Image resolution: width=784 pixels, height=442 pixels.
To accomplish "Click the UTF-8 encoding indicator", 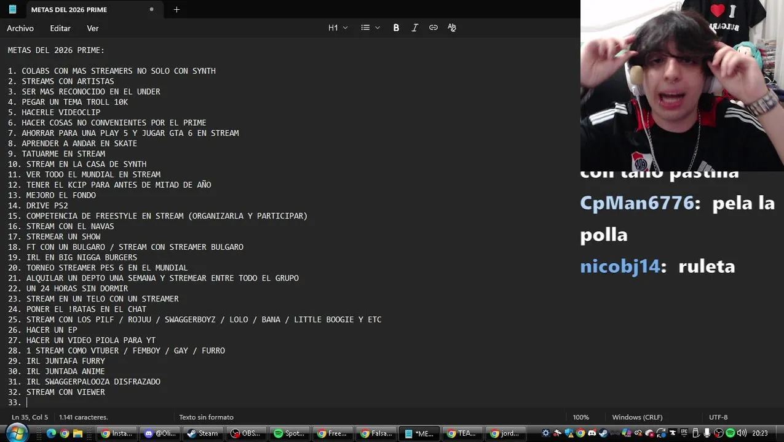I will [718, 417].
